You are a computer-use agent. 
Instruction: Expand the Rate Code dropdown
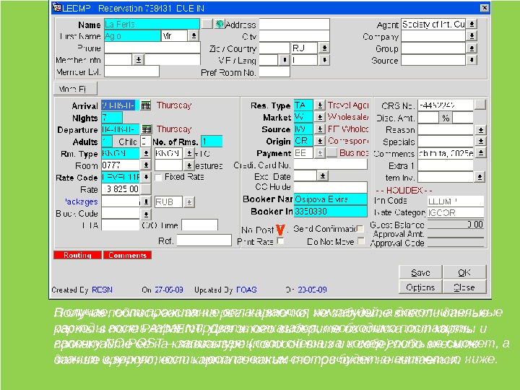tap(146, 177)
